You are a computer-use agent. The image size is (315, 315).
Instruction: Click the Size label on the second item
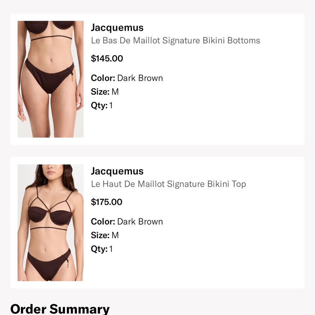point(99,235)
